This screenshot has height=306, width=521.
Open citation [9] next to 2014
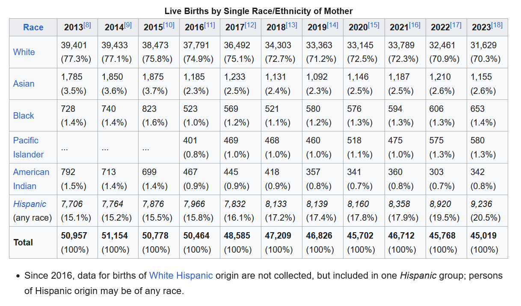point(128,25)
